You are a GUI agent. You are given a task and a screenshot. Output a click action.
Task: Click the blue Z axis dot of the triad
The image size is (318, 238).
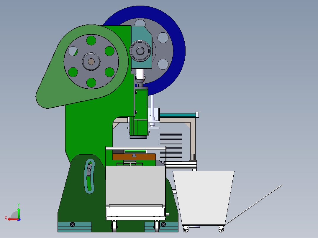[x=19, y=219]
